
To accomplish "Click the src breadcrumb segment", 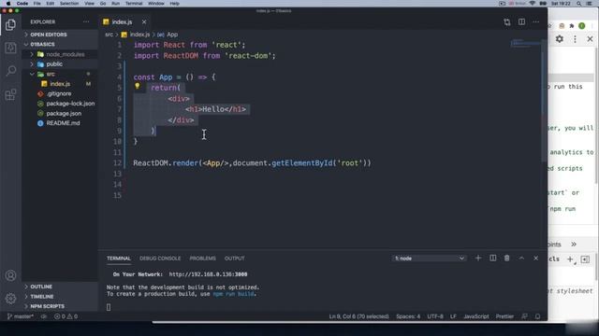I will click(109, 35).
